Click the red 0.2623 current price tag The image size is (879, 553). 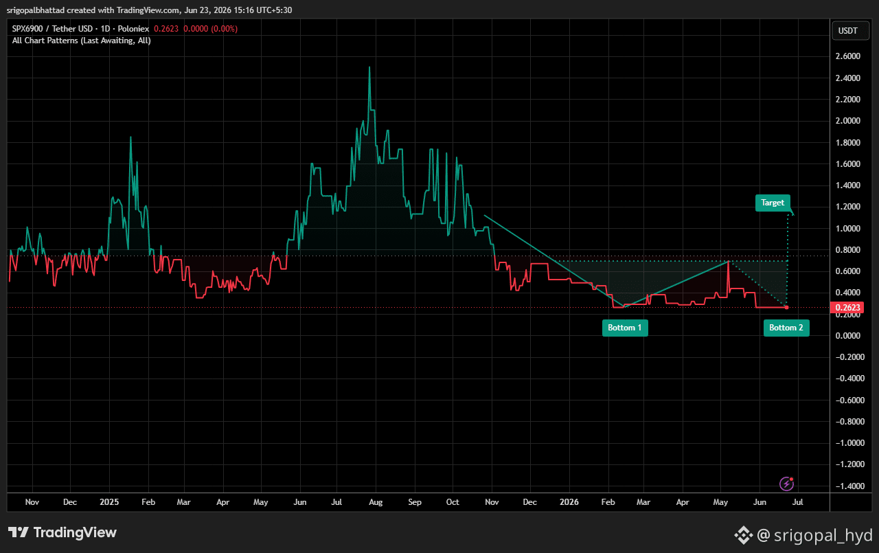(847, 308)
